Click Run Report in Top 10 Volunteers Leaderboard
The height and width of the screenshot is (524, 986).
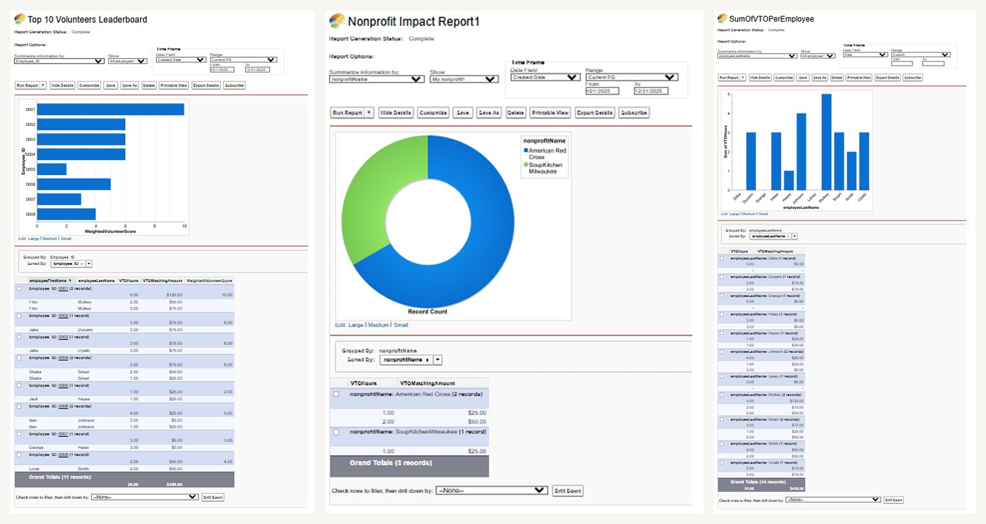(27, 85)
